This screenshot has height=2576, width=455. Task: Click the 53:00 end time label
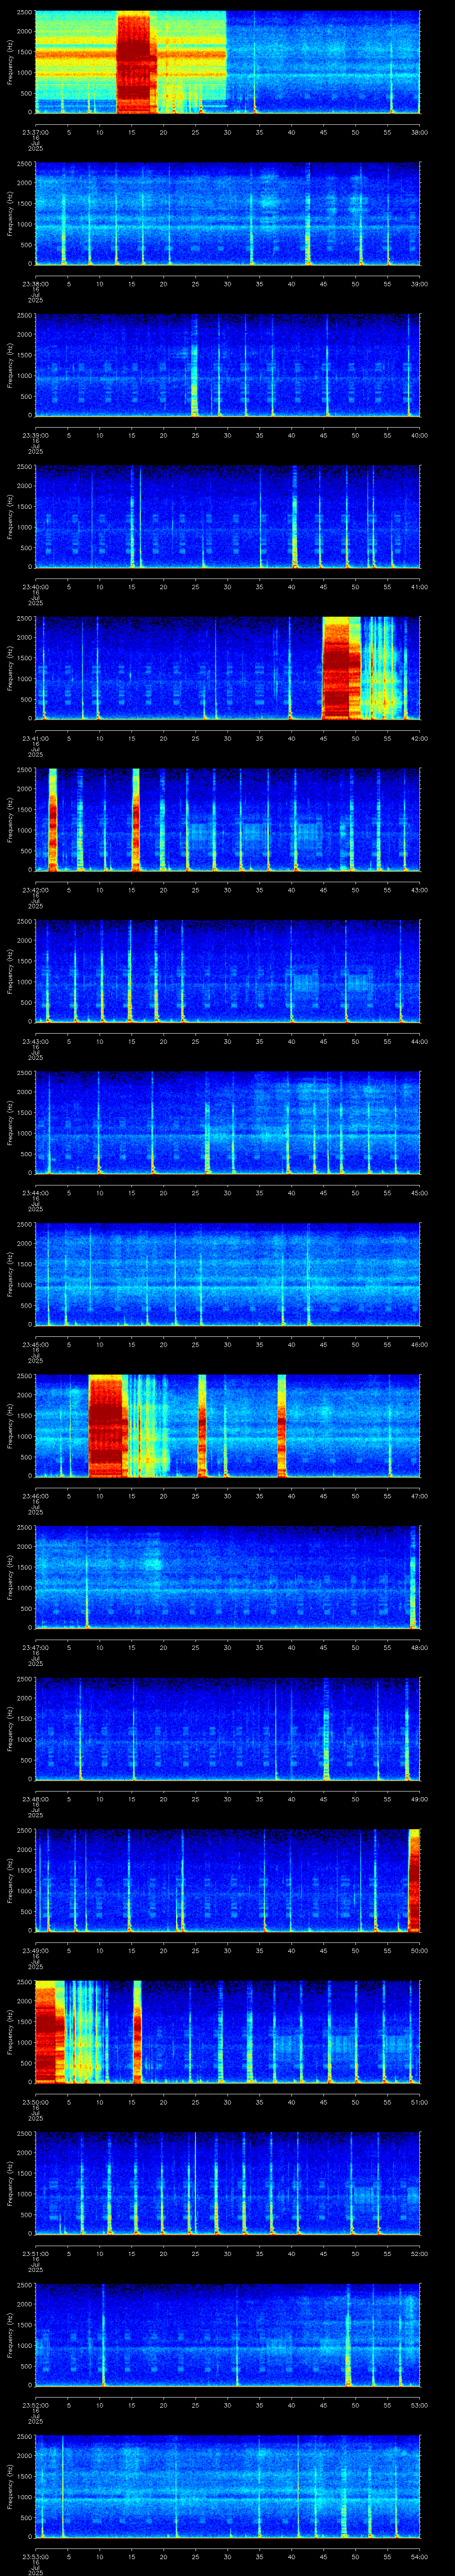click(420, 2405)
